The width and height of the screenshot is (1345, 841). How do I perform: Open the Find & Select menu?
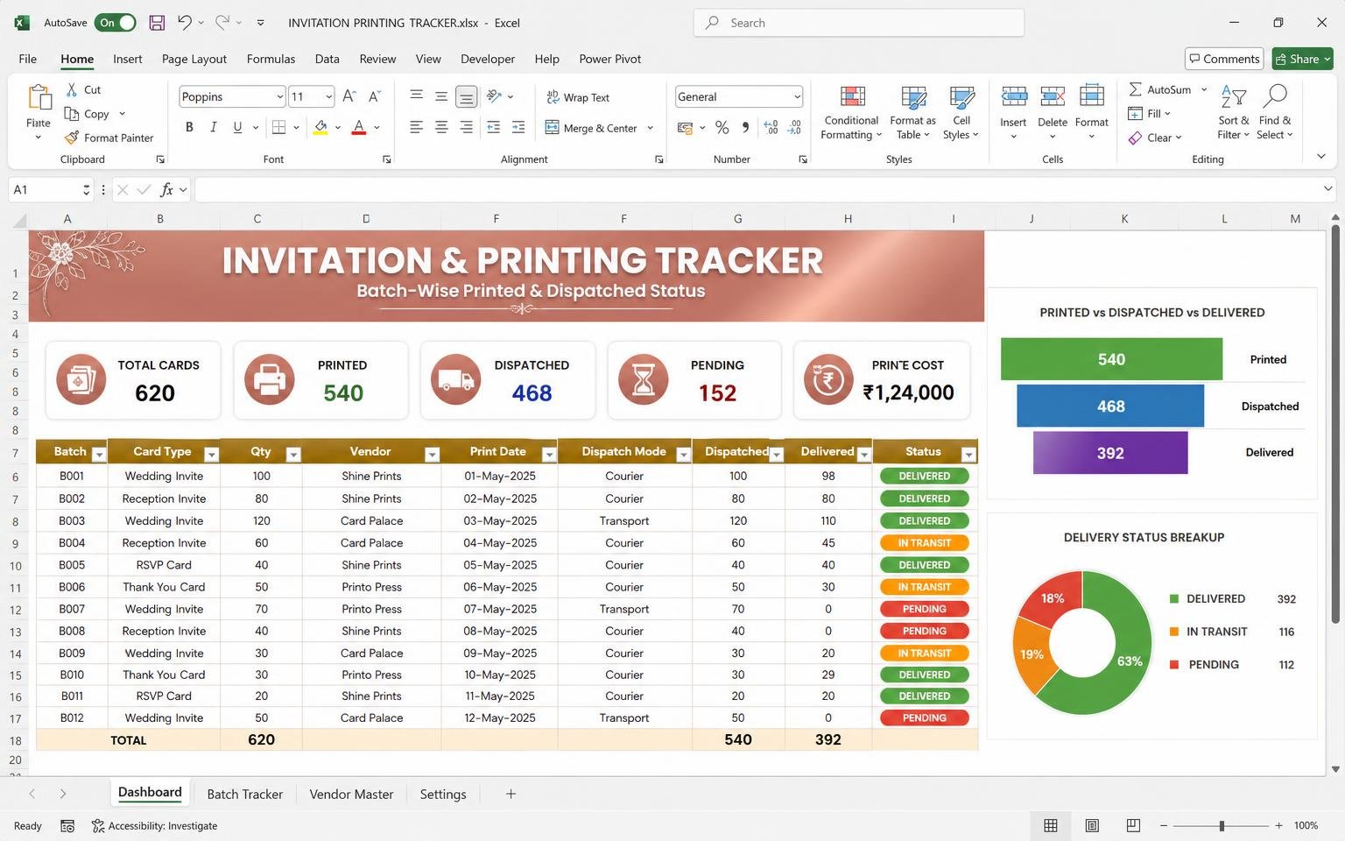pos(1275,112)
